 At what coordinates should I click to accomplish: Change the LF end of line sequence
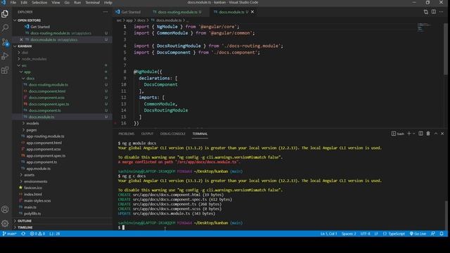(x=376, y=234)
